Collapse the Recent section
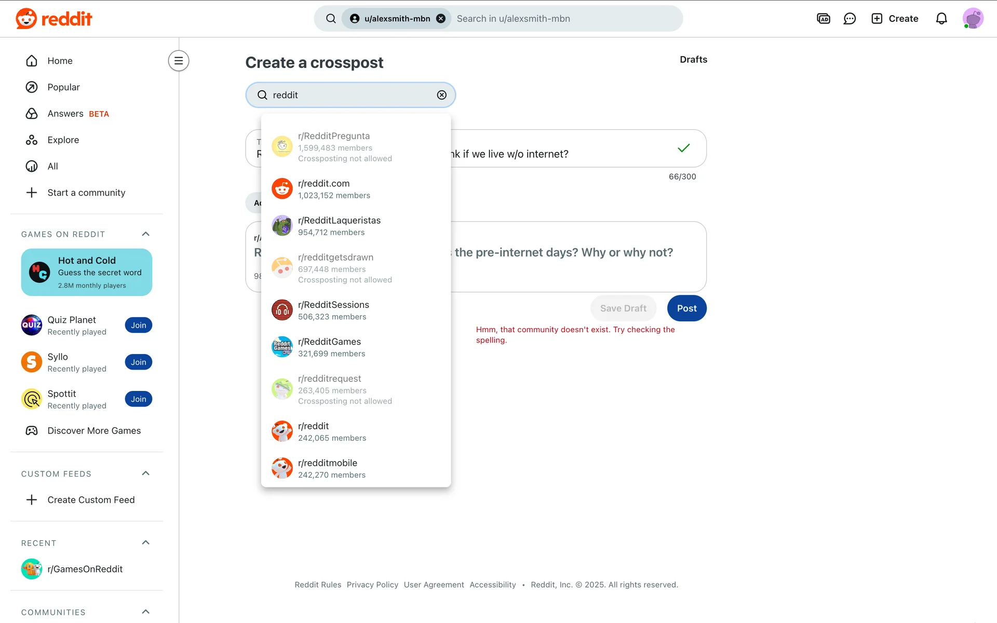Screen dimensions: 997x623 [146, 543]
